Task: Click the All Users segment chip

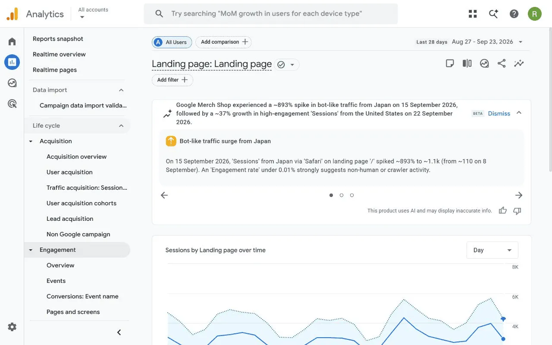Action: click(x=172, y=42)
